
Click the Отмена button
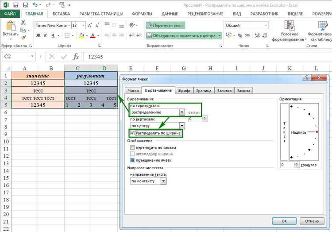point(312,221)
